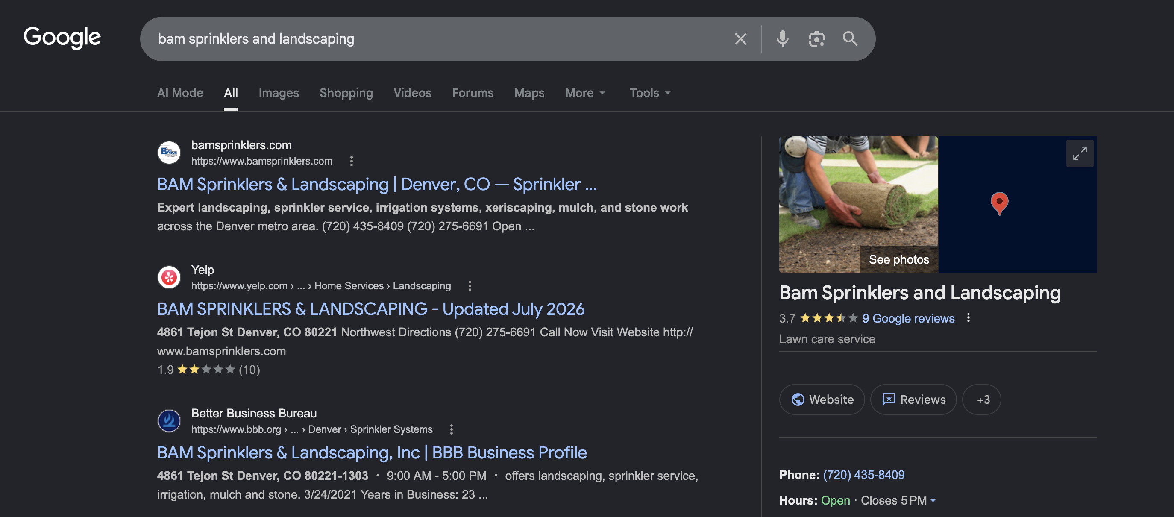This screenshot has width=1174, height=517.
Task: Open Yelp BAM SPRINKLERS & LANDSCAPING result
Action: tap(370, 309)
